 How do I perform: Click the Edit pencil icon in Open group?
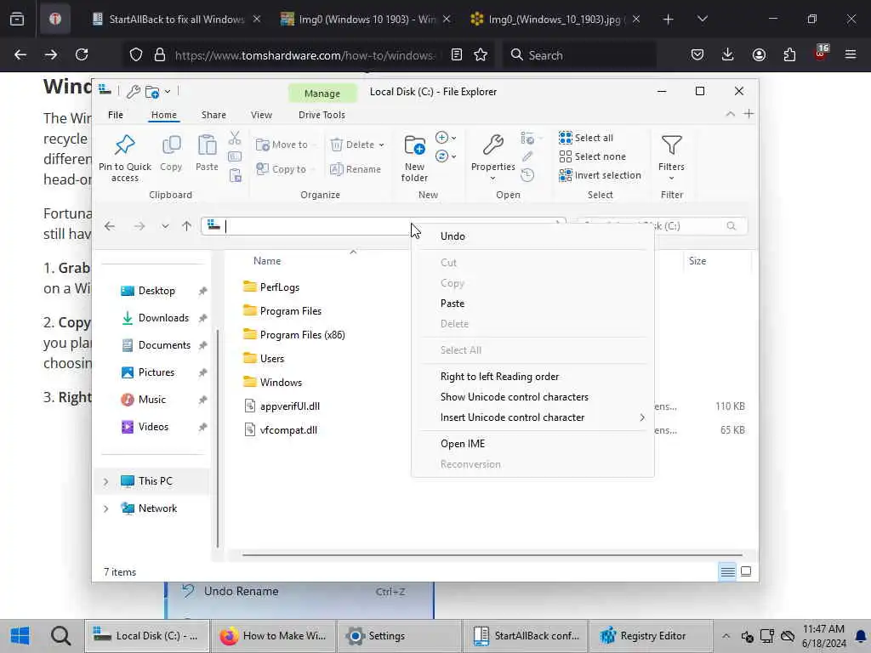pyautogui.click(x=527, y=156)
